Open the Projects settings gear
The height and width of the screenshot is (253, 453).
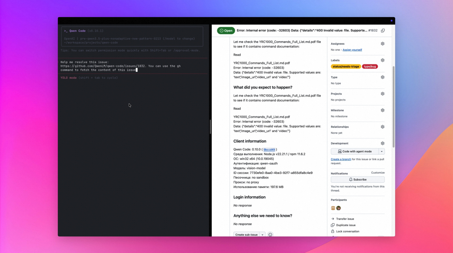coord(383,94)
